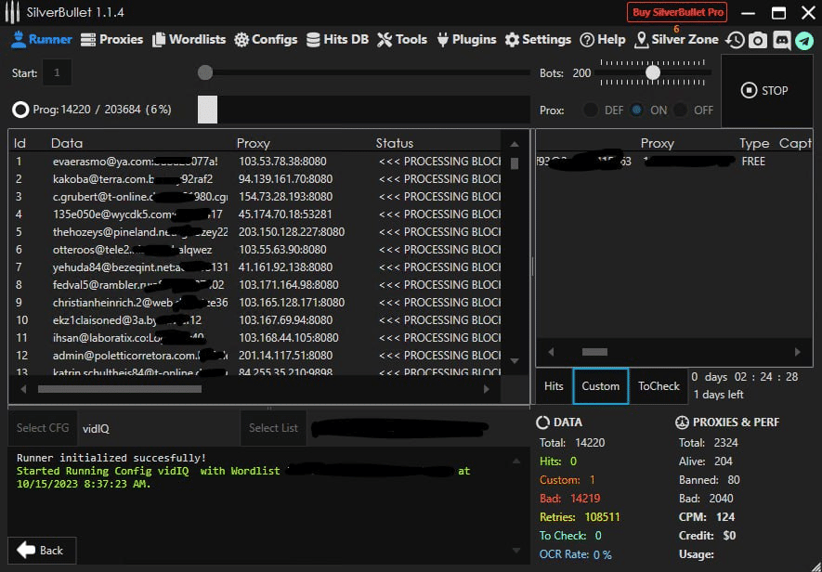Click the Id column header
822x572 pixels.
pos(20,143)
